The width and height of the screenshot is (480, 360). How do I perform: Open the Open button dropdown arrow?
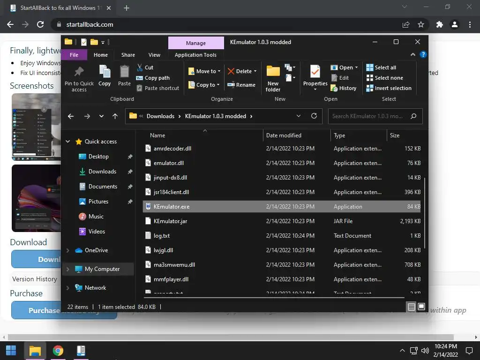click(356, 67)
